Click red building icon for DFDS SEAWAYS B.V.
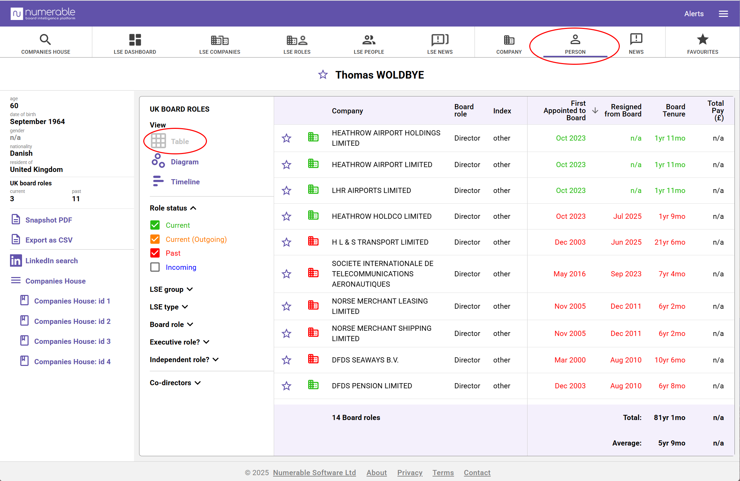Image resolution: width=740 pixels, height=481 pixels. [313, 359]
